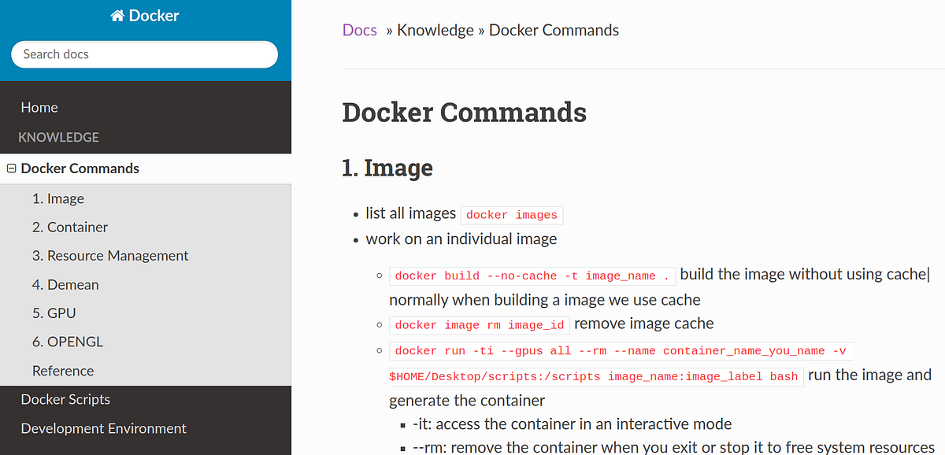Open the Docs breadcrumb link
This screenshot has height=455, width=945.
tap(359, 30)
